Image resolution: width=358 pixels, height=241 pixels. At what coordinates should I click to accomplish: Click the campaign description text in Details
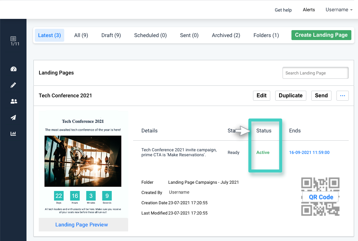[x=179, y=152]
